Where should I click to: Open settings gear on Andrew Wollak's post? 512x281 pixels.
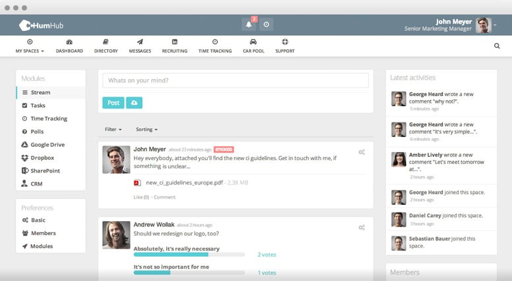click(x=362, y=228)
